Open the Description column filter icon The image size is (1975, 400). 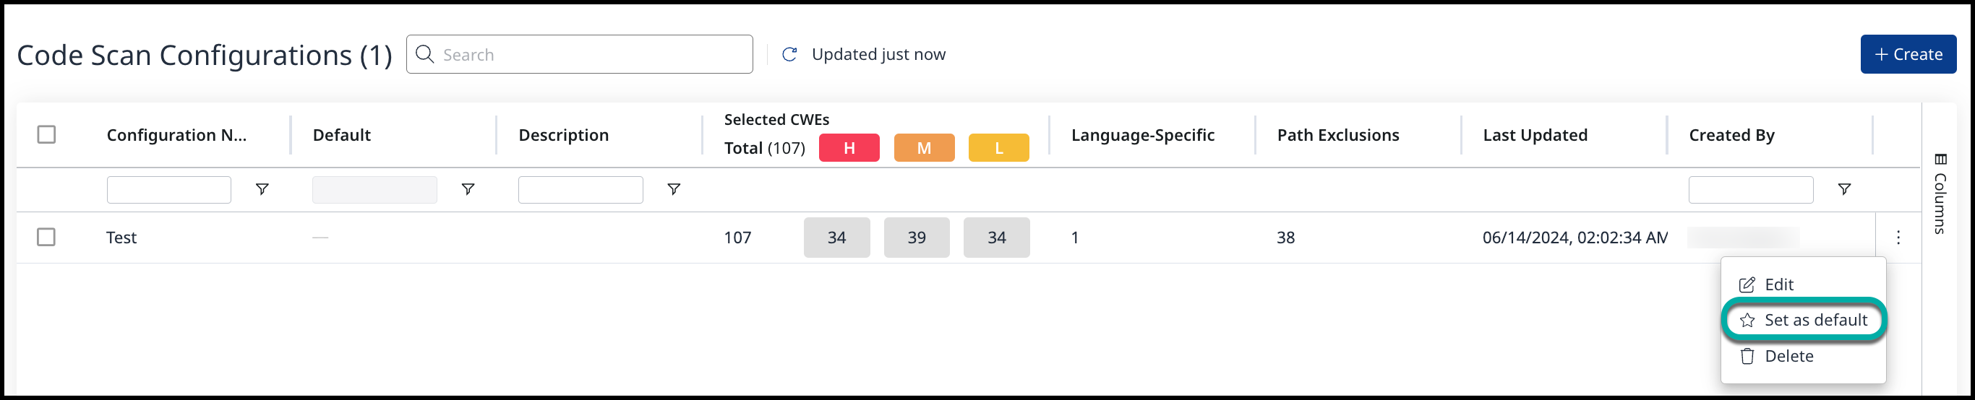pyautogui.click(x=674, y=189)
